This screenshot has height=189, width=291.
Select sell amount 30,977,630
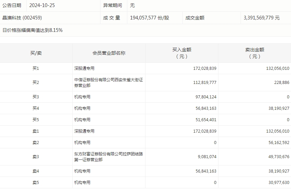(x=279, y=183)
